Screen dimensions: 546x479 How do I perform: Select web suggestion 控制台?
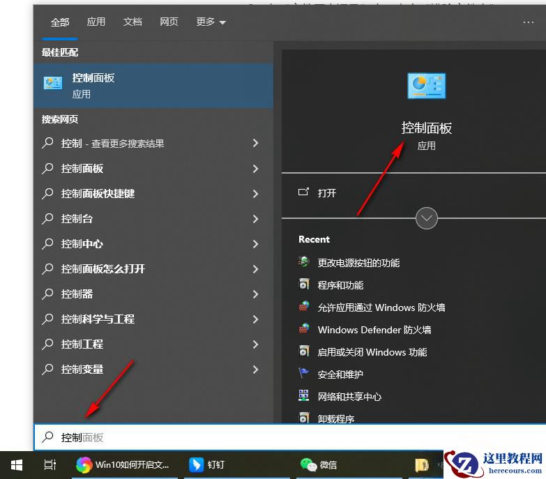coord(153,219)
